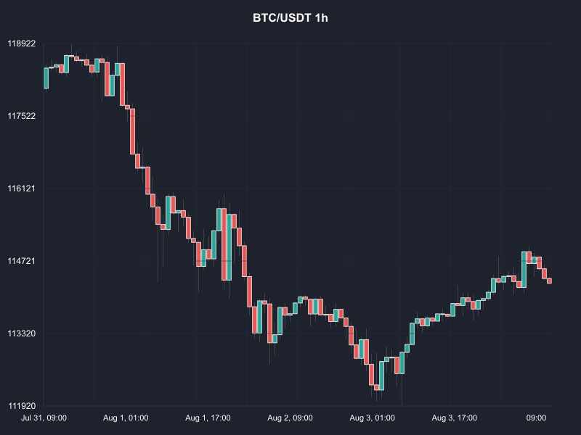Click the Aug 1, 17:00 time label
The image size is (581, 435).
[x=208, y=418]
